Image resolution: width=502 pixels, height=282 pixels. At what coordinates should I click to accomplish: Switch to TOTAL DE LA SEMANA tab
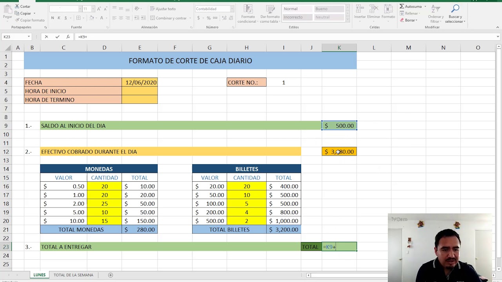(x=73, y=275)
